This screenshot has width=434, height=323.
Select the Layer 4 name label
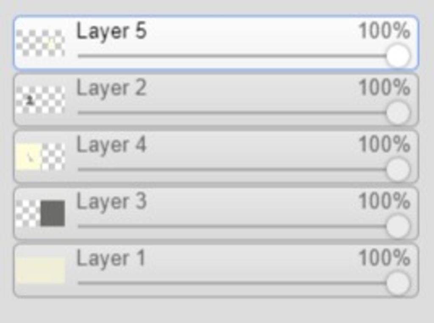[111, 146]
